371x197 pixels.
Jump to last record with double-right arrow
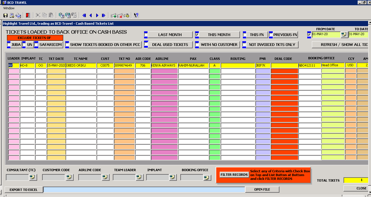[x=103, y=15]
